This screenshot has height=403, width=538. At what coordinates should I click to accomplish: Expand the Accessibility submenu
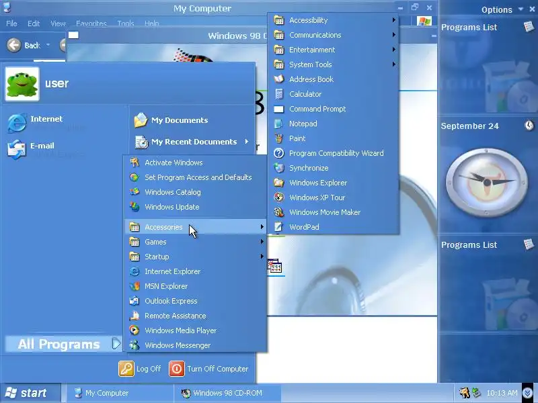[333, 20]
